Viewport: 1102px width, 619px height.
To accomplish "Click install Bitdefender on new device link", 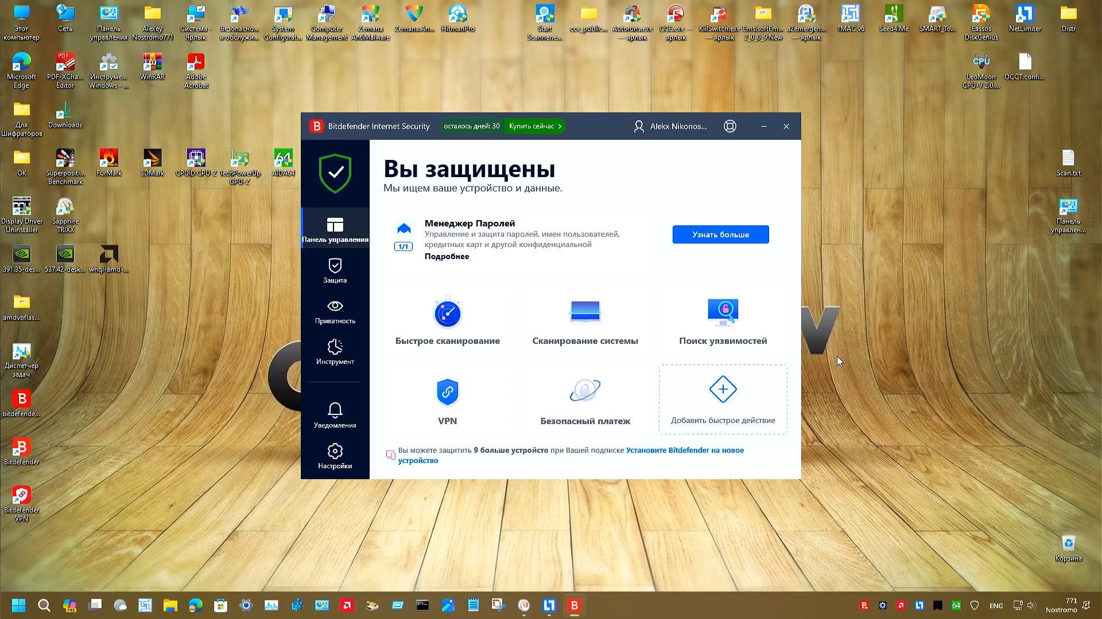I will [684, 450].
